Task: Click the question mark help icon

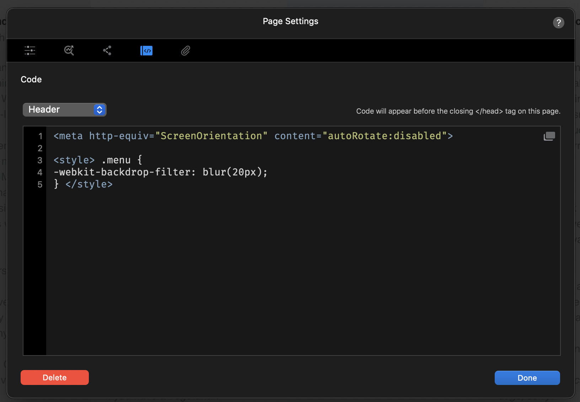Action: coord(558,23)
